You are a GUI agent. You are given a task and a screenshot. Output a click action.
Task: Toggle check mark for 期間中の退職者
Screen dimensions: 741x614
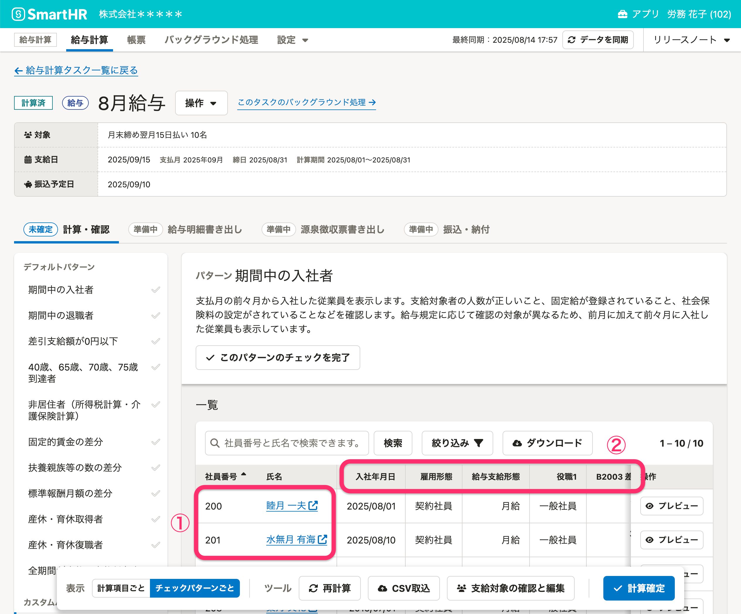click(156, 315)
